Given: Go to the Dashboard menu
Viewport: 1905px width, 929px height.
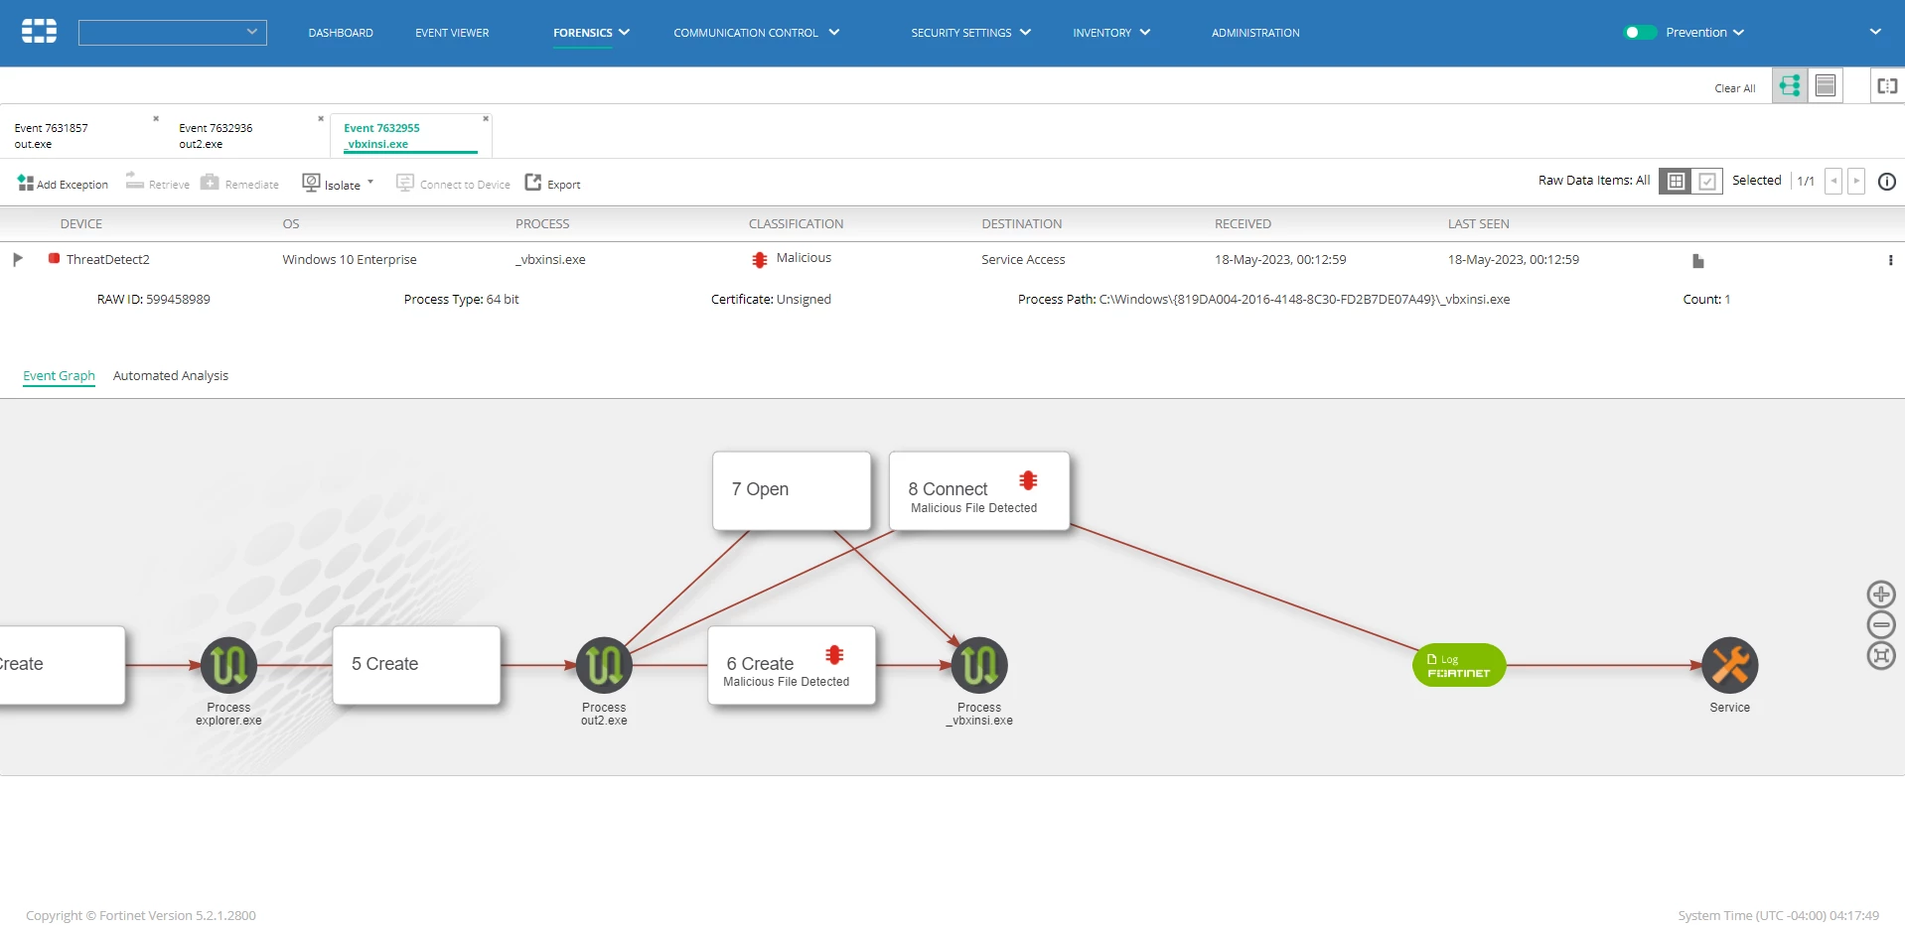Looking at the screenshot, I should (x=341, y=33).
